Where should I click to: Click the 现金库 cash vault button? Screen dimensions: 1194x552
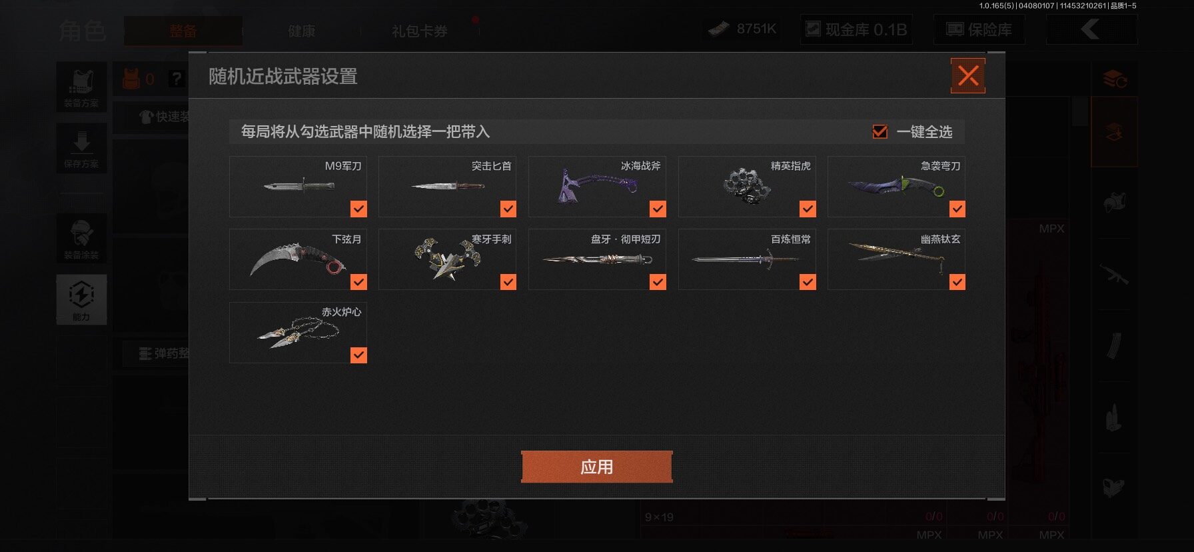[856, 29]
